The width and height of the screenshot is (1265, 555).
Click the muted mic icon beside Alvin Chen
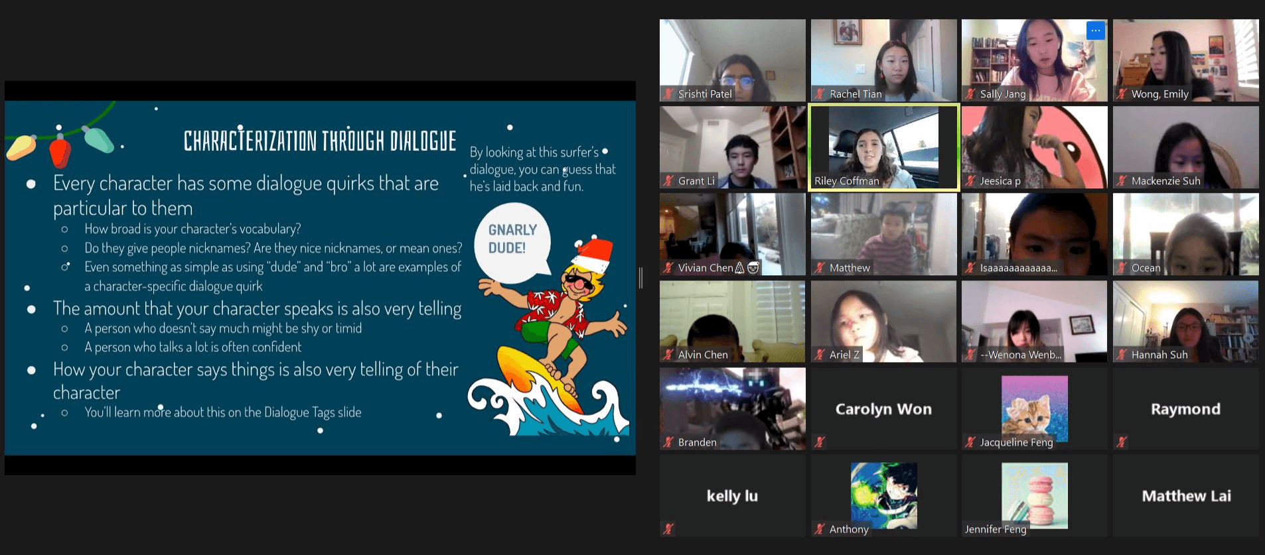[668, 355]
